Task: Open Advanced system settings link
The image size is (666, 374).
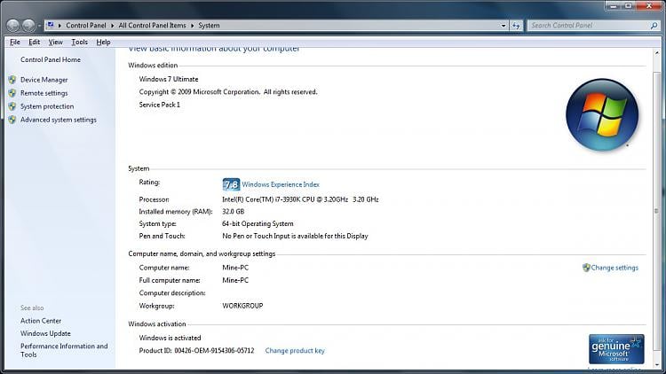Action: (59, 120)
